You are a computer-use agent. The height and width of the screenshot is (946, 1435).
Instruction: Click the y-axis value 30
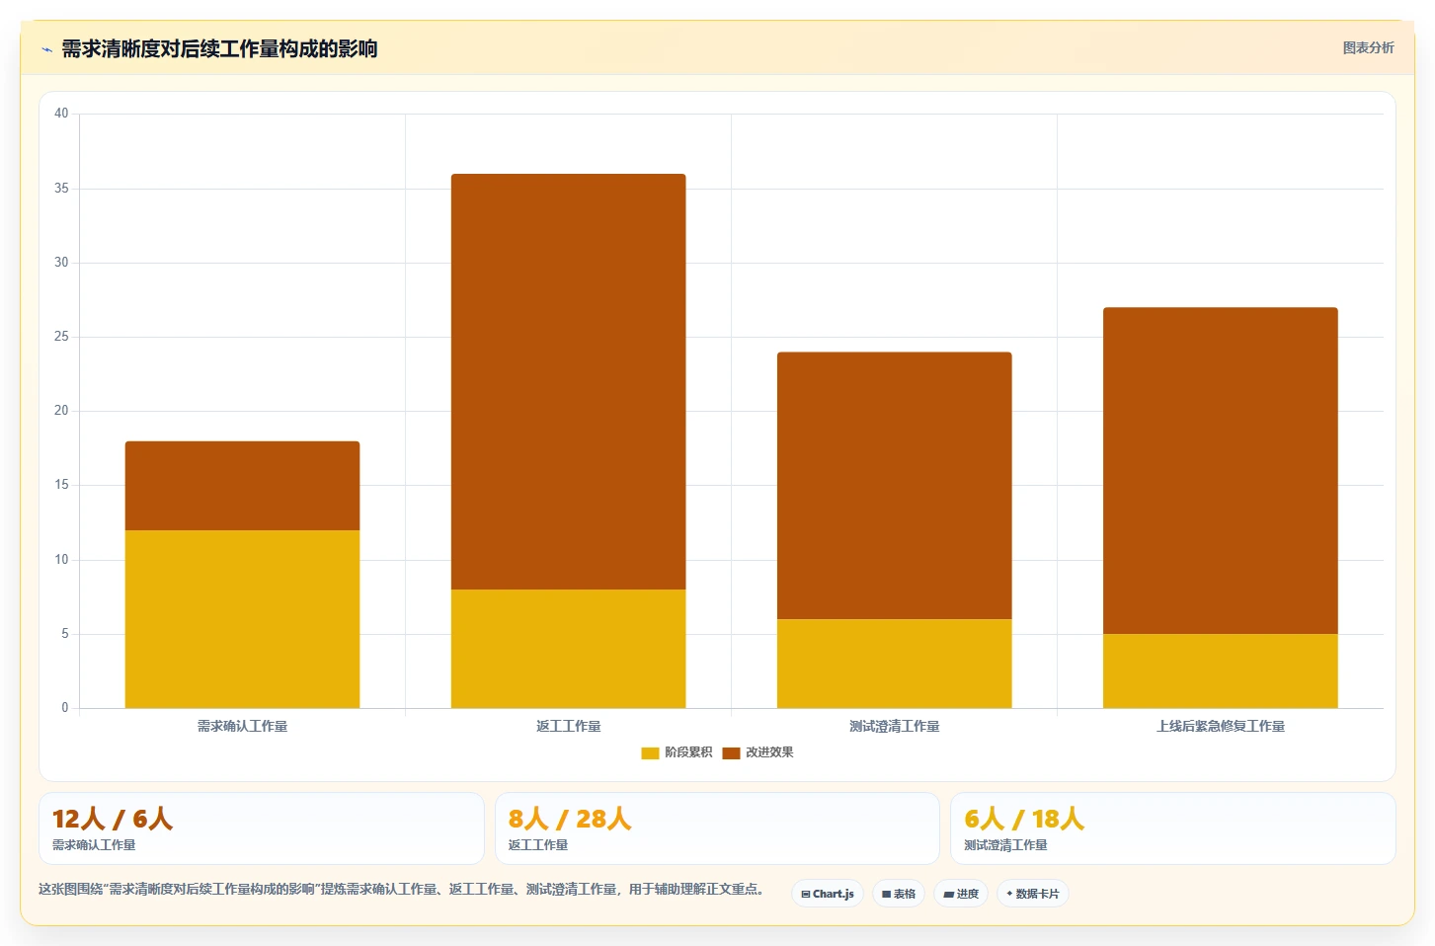click(x=61, y=263)
